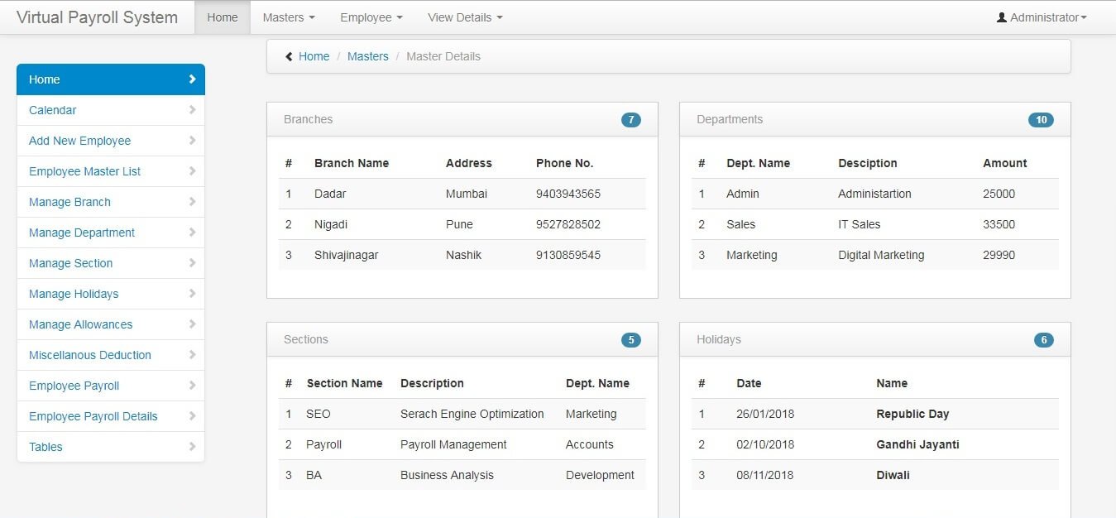Open the Masters dropdown menu
The height and width of the screenshot is (518, 1116).
click(x=288, y=17)
